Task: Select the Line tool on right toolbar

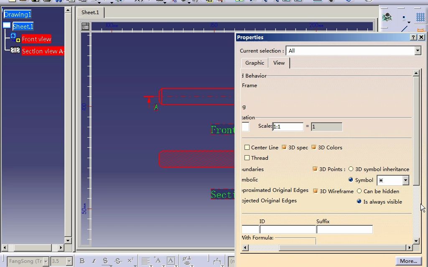Action: coord(404,28)
